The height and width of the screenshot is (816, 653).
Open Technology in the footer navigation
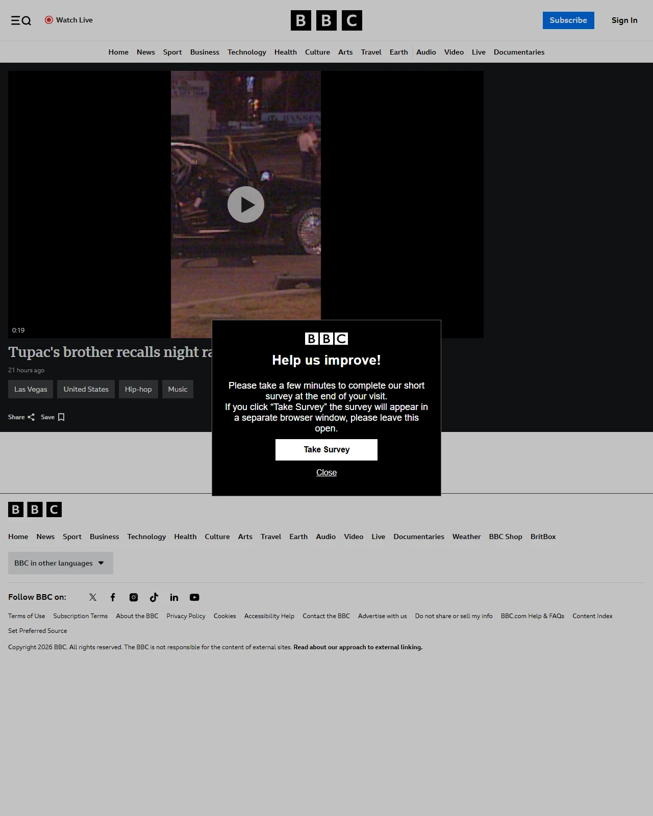(x=146, y=537)
